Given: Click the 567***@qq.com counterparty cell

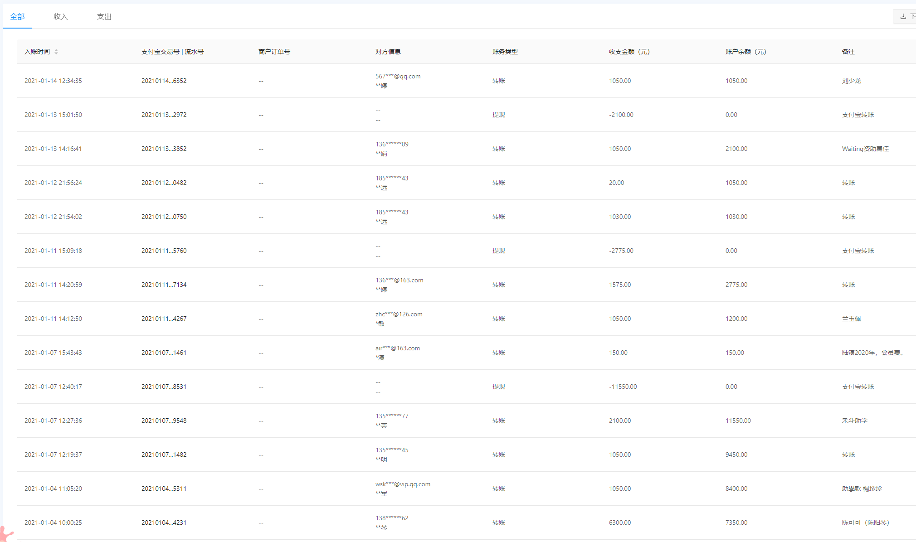Looking at the screenshot, I should click(398, 76).
